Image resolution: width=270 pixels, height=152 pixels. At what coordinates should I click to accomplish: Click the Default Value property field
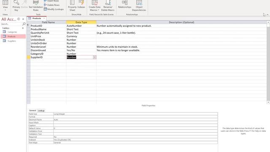135,128
